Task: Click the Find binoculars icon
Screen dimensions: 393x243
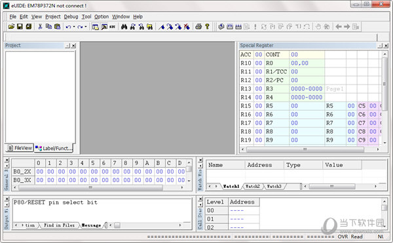Action: 124,27
